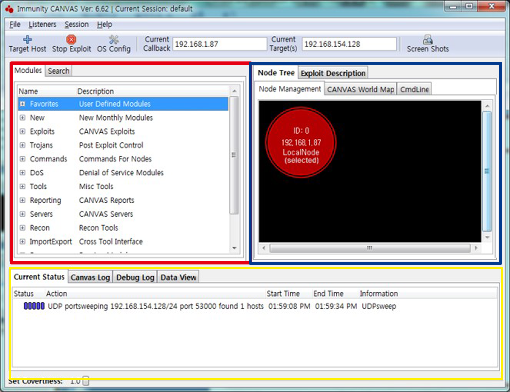Select the Recon tree row
Screen dimensions: 510x392
[123, 228]
